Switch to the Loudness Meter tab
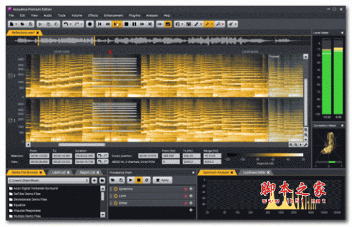The image size is (352, 227). point(255,172)
